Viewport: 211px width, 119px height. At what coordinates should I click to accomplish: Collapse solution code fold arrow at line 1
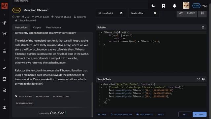[x=102, y=32]
